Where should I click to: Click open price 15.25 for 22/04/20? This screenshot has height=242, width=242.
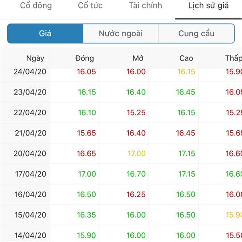[x=136, y=113]
